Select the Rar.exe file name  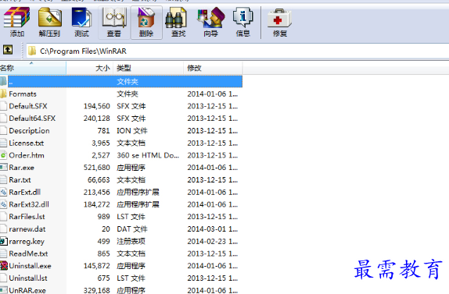(x=21, y=168)
